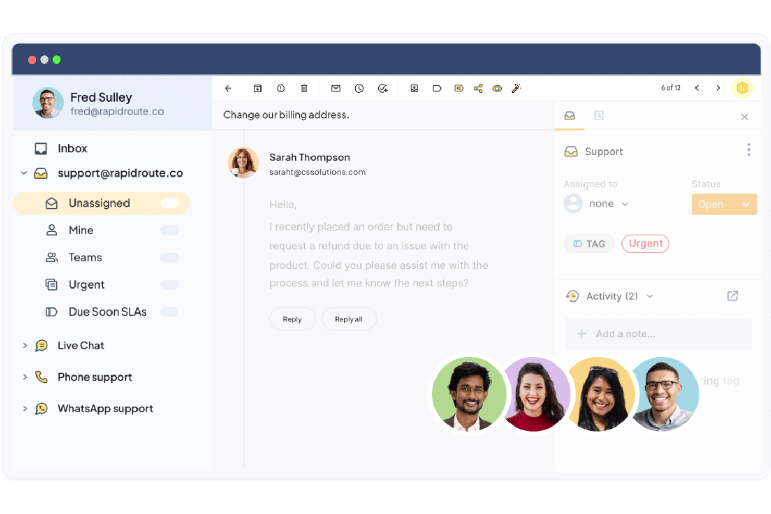The image size is (771, 514).
Task: Delete the email using the trash icon
Action: pyautogui.click(x=304, y=88)
